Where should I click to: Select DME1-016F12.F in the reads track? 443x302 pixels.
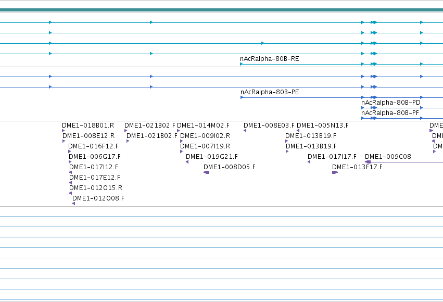(x=93, y=146)
